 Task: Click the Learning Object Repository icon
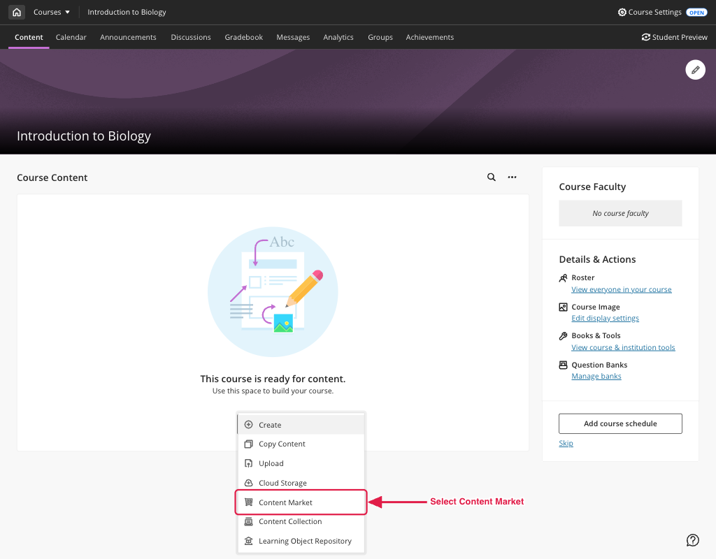[248, 541]
